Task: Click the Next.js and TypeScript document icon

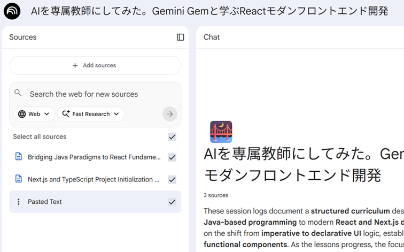Action: 19,179
